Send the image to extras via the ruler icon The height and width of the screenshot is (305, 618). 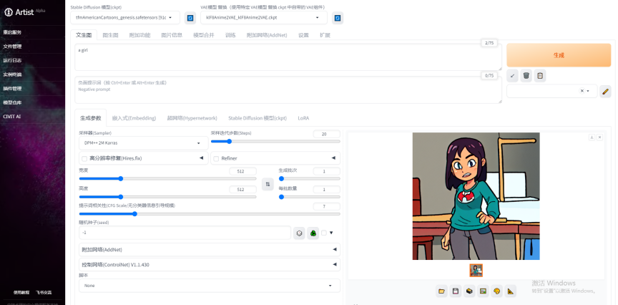point(511,291)
